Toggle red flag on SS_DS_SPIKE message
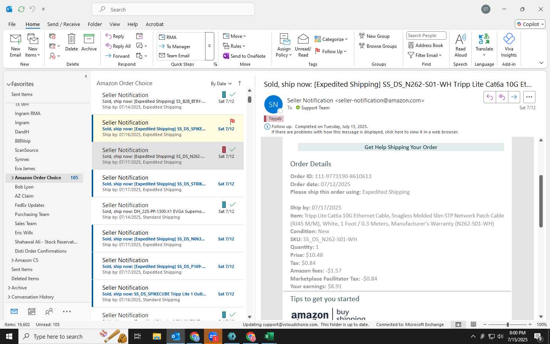 tap(232, 122)
